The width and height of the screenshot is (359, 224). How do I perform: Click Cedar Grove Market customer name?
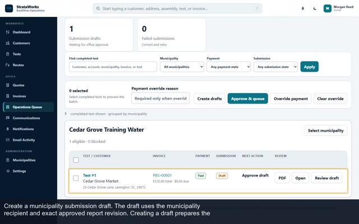click(x=101, y=181)
